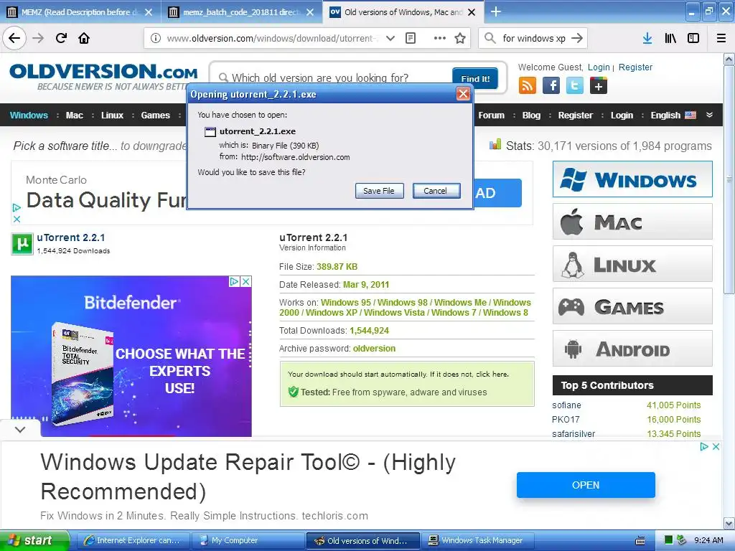Switch to the memz_batch_code tab
Screen dimensions: 735x551
pyautogui.click(x=241, y=12)
